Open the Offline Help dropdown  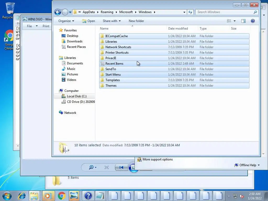pyautogui.click(x=247, y=165)
